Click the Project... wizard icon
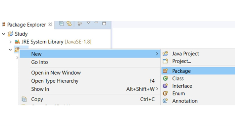Viewport: 235px width, 126px height. click(165, 61)
